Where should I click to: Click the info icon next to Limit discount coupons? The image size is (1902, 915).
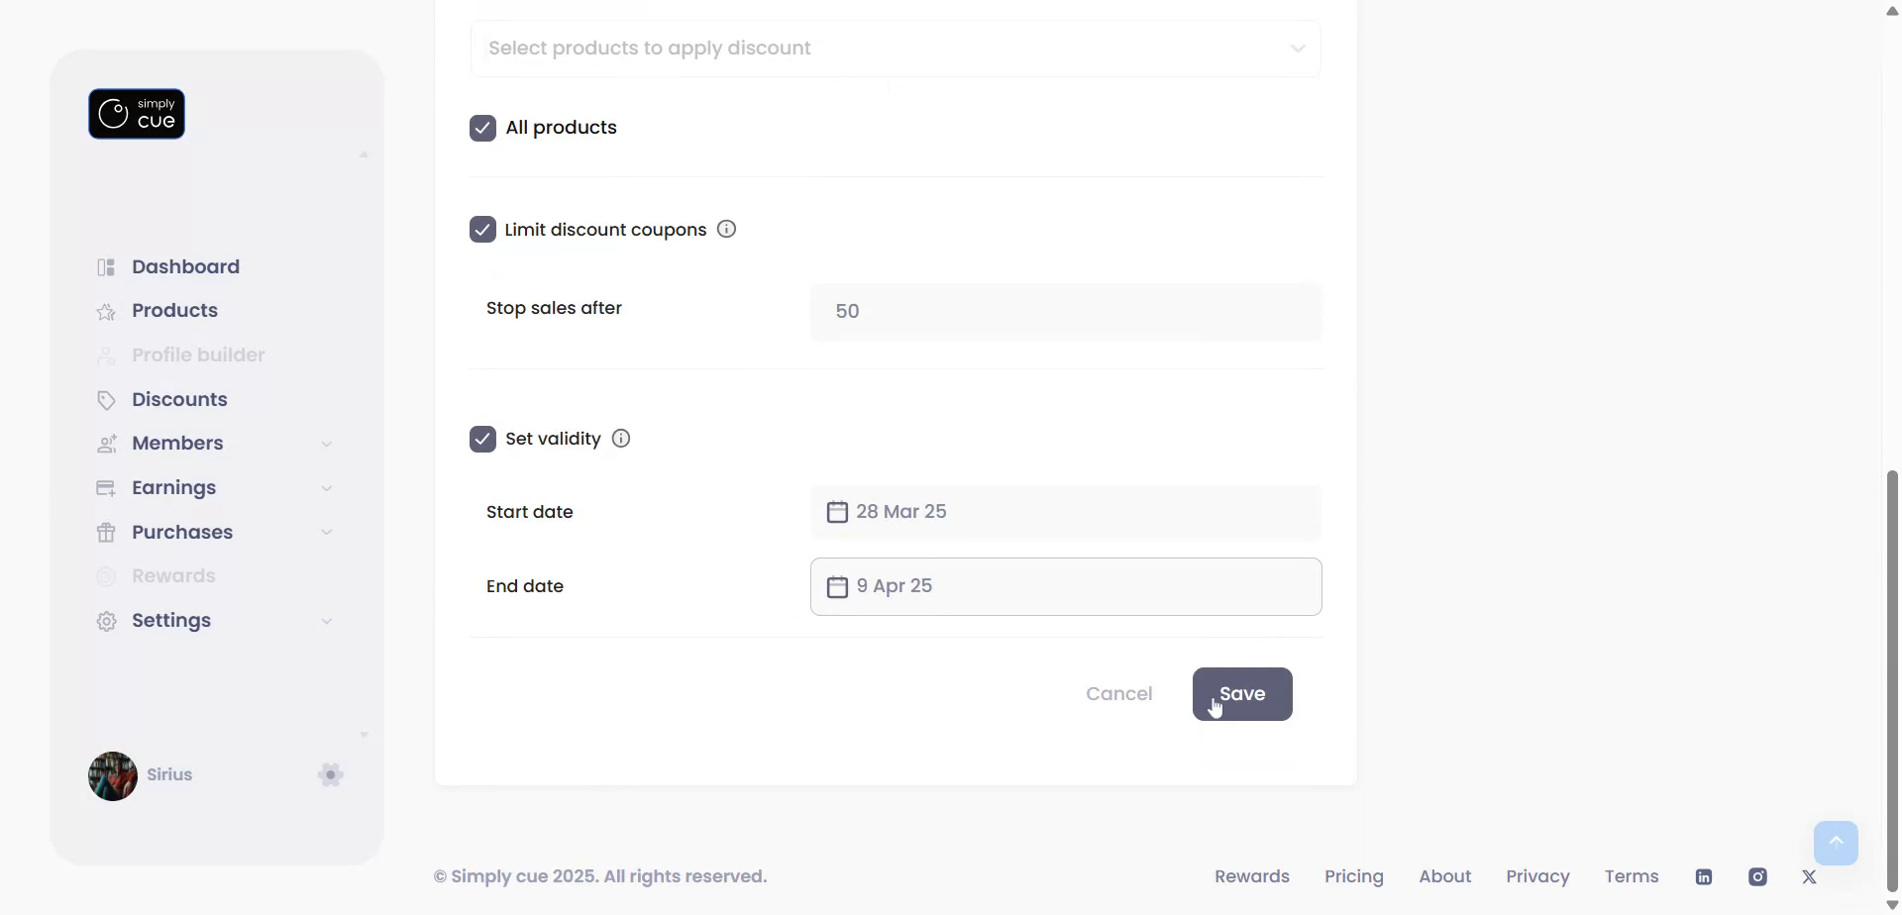click(726, 230)
